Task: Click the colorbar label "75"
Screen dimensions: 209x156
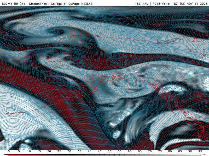Action: 160,151
